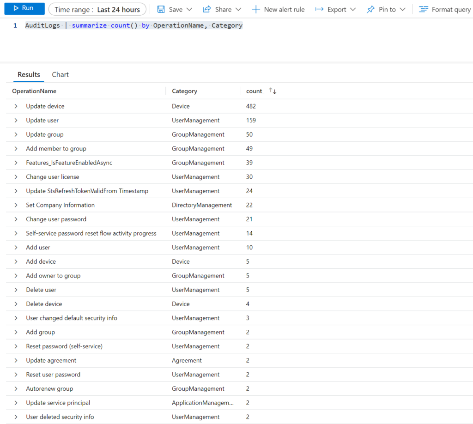Expand the Update service principal row
The width and height of the screenshot is (473, 424).
coord(16,403)
